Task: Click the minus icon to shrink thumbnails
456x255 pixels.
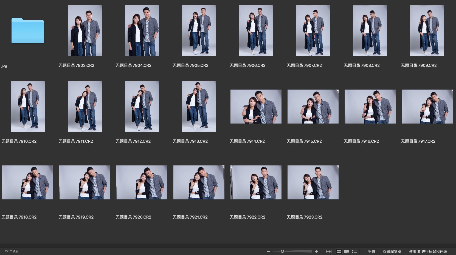Action: pos(268,251)
